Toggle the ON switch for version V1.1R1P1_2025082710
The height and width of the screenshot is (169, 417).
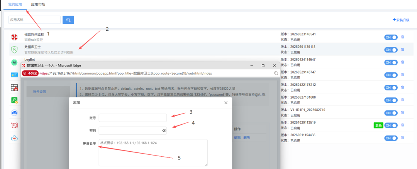coord(391,113)
